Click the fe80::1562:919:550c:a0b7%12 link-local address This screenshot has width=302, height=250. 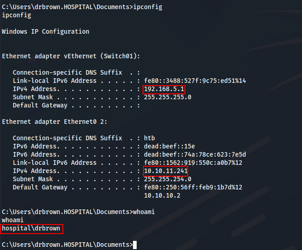193,163
